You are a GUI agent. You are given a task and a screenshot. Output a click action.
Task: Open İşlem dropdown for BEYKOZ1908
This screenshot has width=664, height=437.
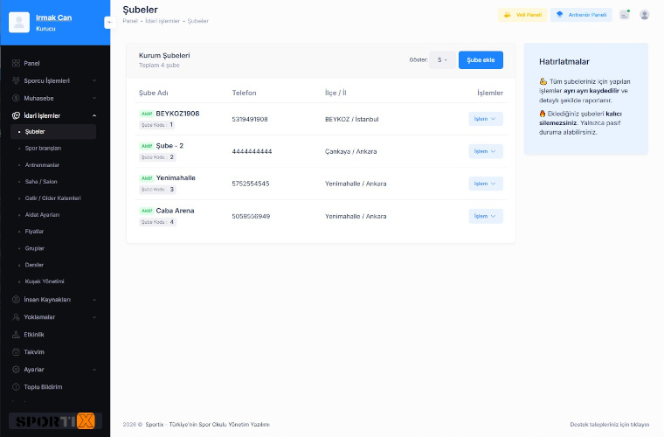click(x=486, y=119)
